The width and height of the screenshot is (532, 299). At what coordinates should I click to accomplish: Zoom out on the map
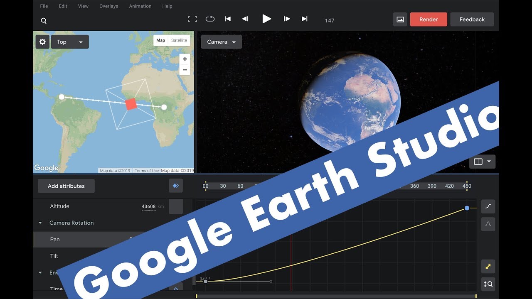[185, 70]
